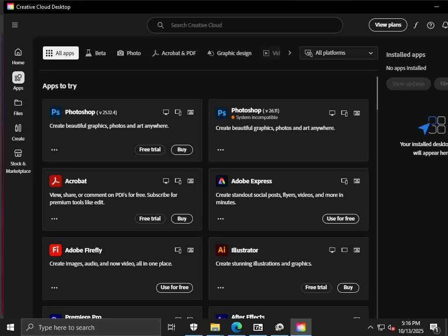Use Adobe Firefly for free
Screen dimensions: 448x336
(175, 288)
